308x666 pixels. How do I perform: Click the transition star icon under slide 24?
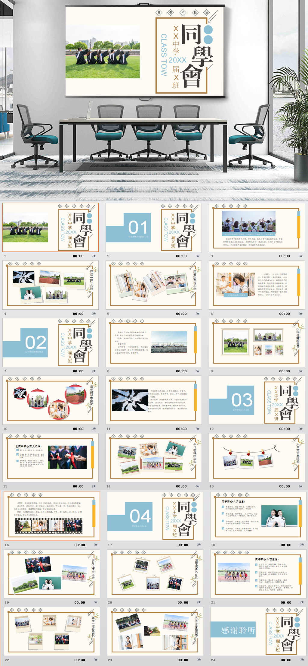tap(302, 660)
